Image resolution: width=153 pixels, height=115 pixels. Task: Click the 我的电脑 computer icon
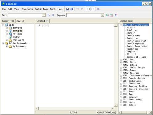(x=10, y=31)
